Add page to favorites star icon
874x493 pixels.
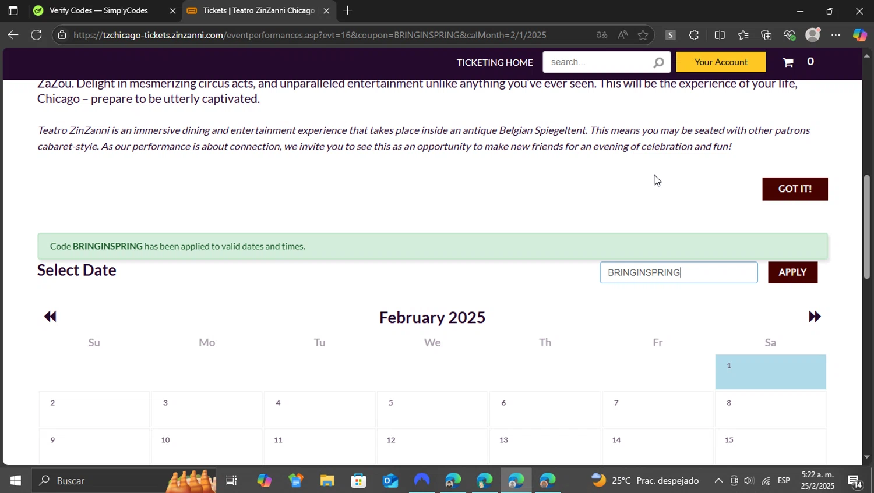click(643, 35)
